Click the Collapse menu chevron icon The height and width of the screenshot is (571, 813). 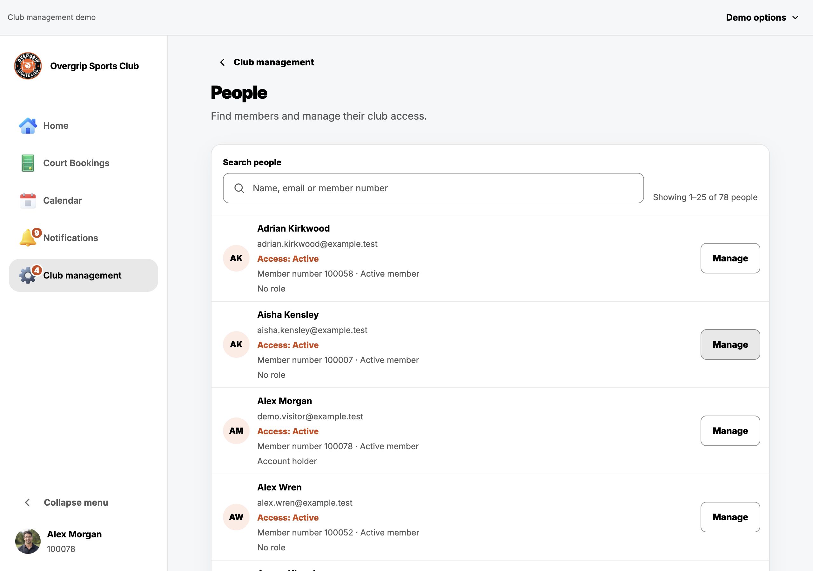coord(27,502)
